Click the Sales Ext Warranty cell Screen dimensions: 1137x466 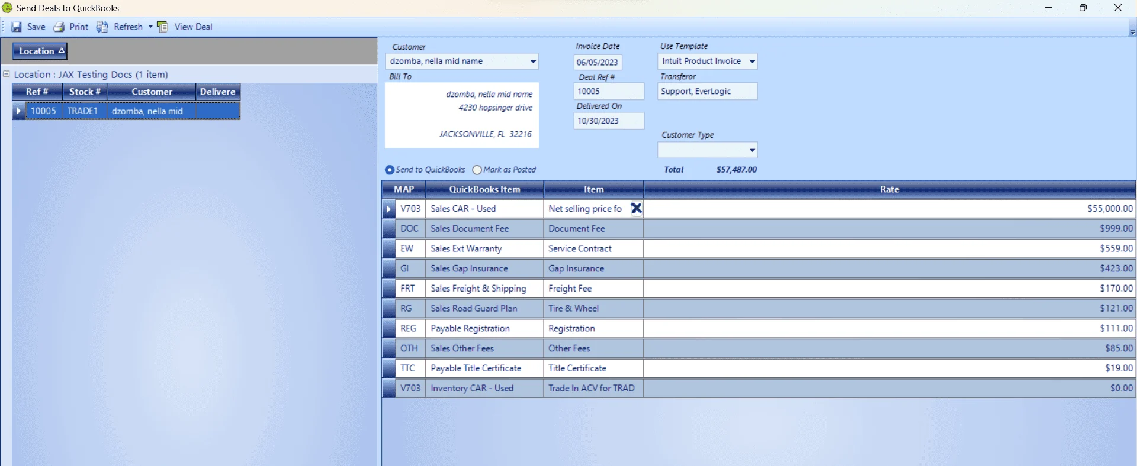tap(484, 249)
